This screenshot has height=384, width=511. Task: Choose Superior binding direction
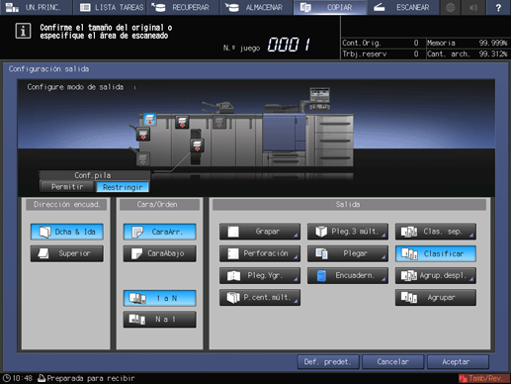click(x=67, y=253)
